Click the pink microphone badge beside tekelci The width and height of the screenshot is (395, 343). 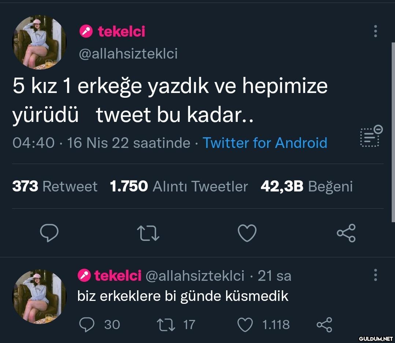(x=86, y=32)
